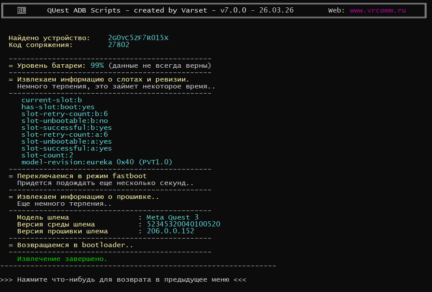The width and height of the screenshot is (432, 292).
Task: Select the line slot-successful:a:yes
Action: click(67, 148)
